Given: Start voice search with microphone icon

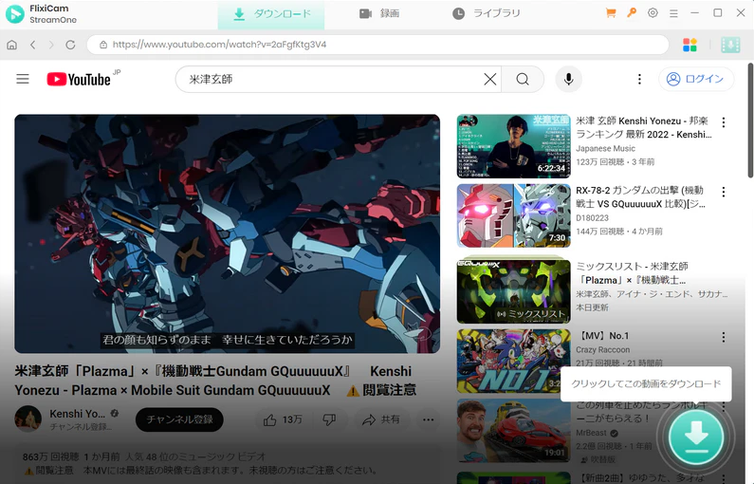Looking at the screenshot, I should tap(568, 79).
